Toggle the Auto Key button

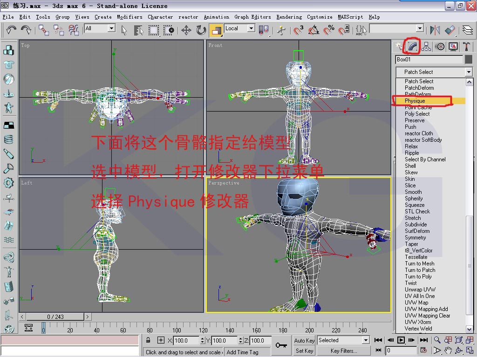[x=304, y=341]
